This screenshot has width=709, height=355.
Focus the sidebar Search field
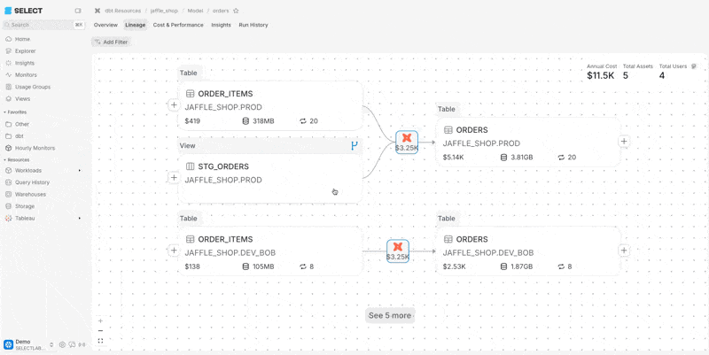tap(43, 25)
